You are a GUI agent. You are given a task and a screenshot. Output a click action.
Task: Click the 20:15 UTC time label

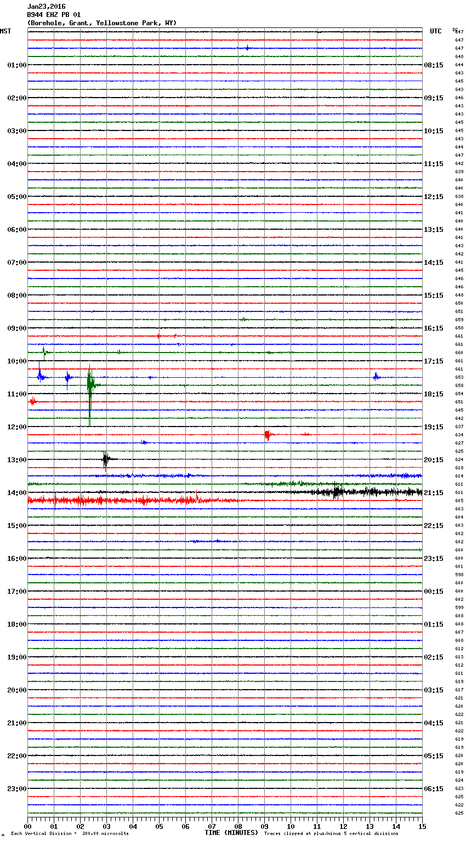point(434,460)
